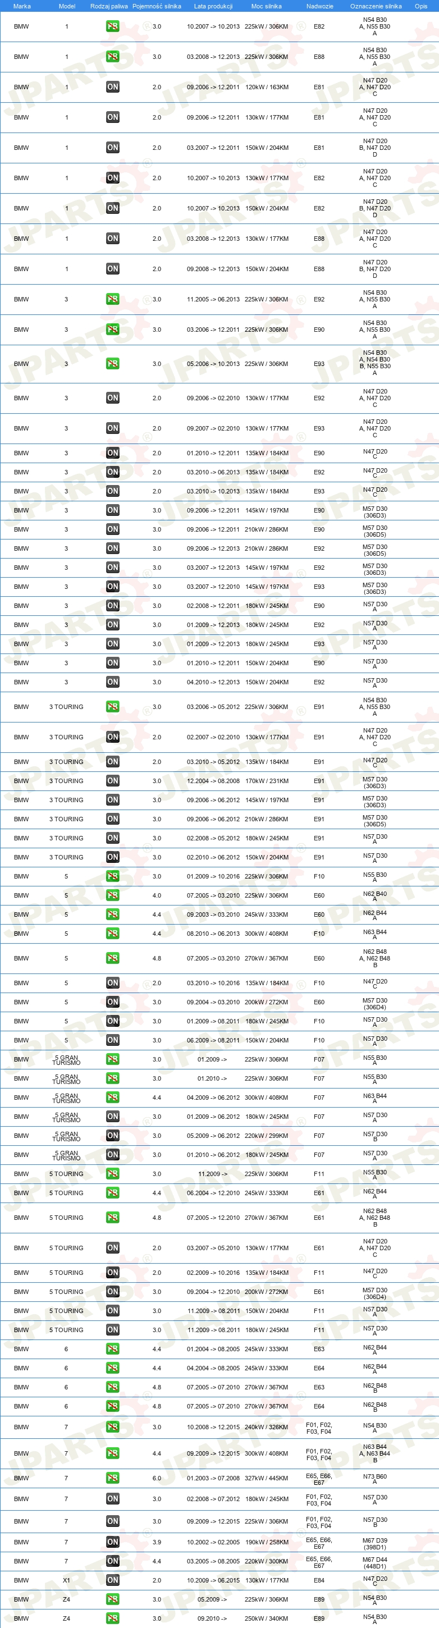Select the 3.9 engine capacity cell

157,1542
